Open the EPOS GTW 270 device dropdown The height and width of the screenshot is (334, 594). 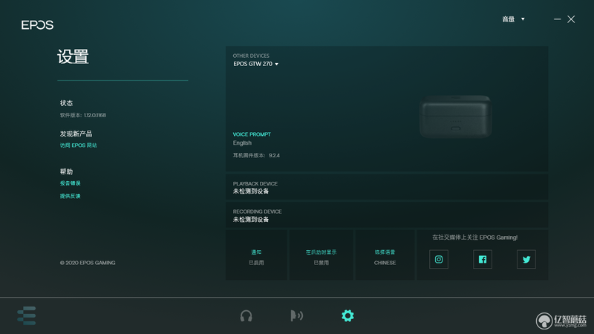255,64
